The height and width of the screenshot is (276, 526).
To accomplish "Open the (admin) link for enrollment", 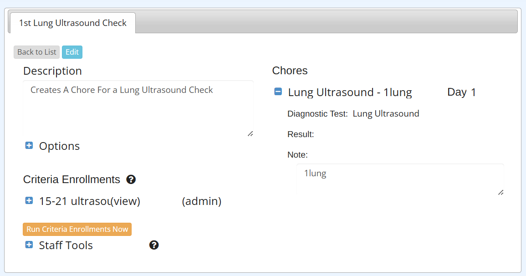I will click(x=201, y=201).
